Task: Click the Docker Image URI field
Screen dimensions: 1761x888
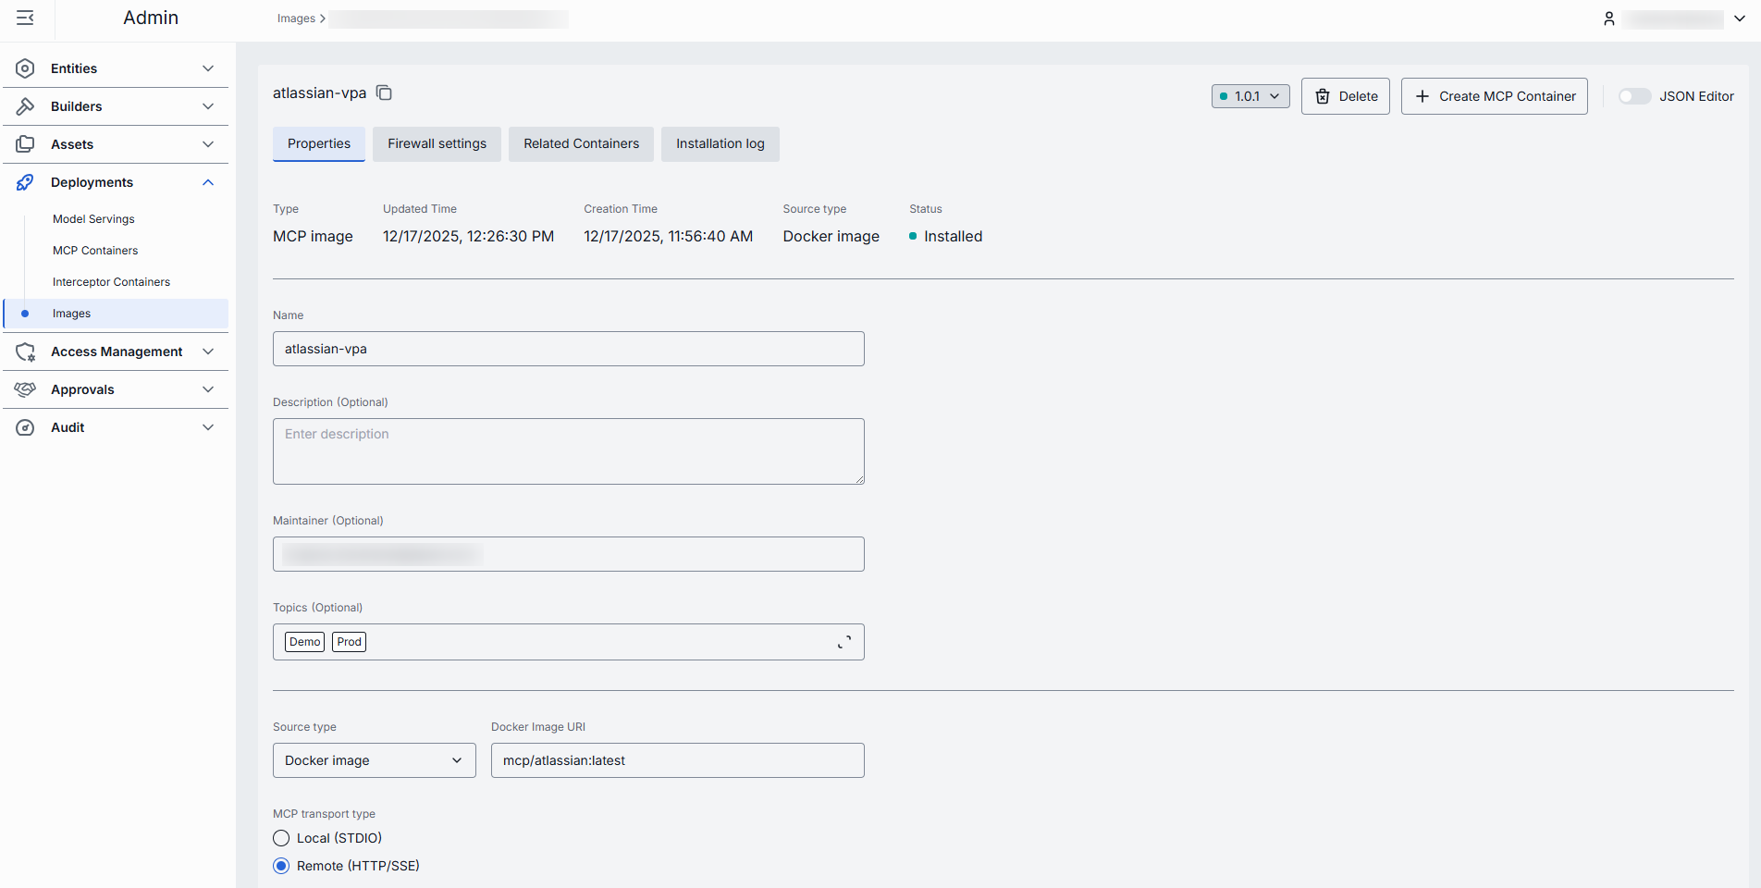Action: 677,760
